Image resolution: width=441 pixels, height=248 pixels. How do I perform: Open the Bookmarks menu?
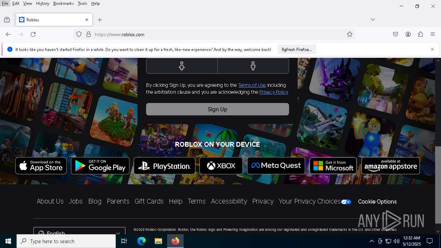click(x=63, y=3)
